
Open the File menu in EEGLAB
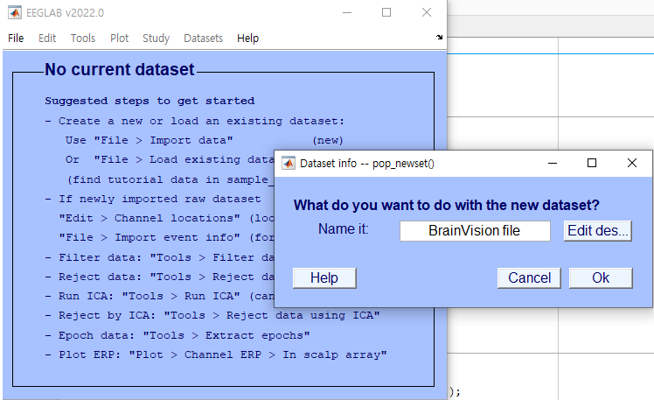(x=16, y=39)
